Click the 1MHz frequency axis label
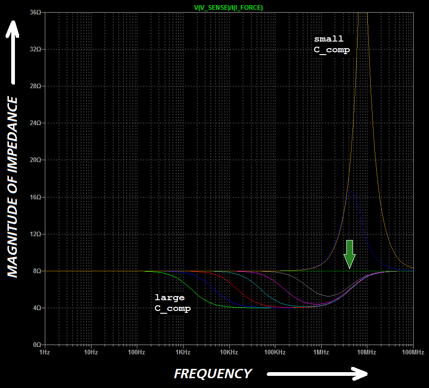The height and width of the screenshot is (388, 429). coord(321,352)
